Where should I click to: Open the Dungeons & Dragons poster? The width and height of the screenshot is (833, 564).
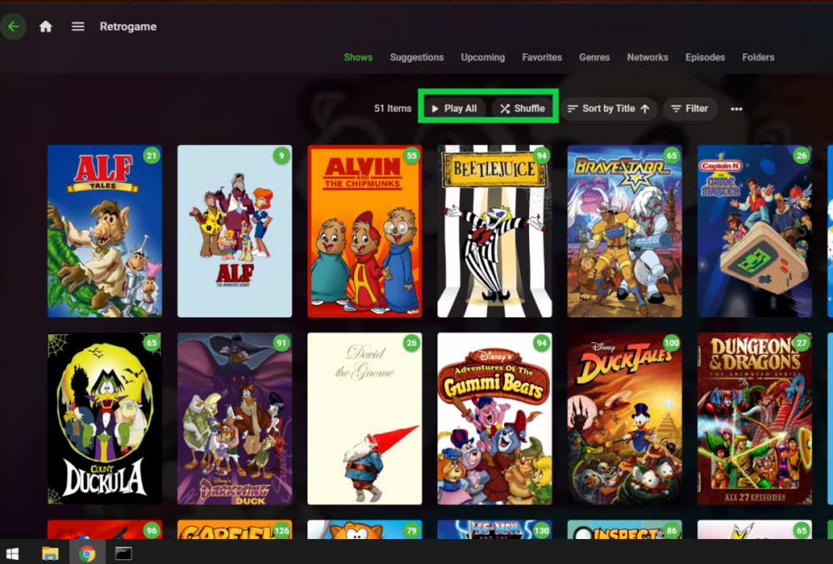(755, 418)
